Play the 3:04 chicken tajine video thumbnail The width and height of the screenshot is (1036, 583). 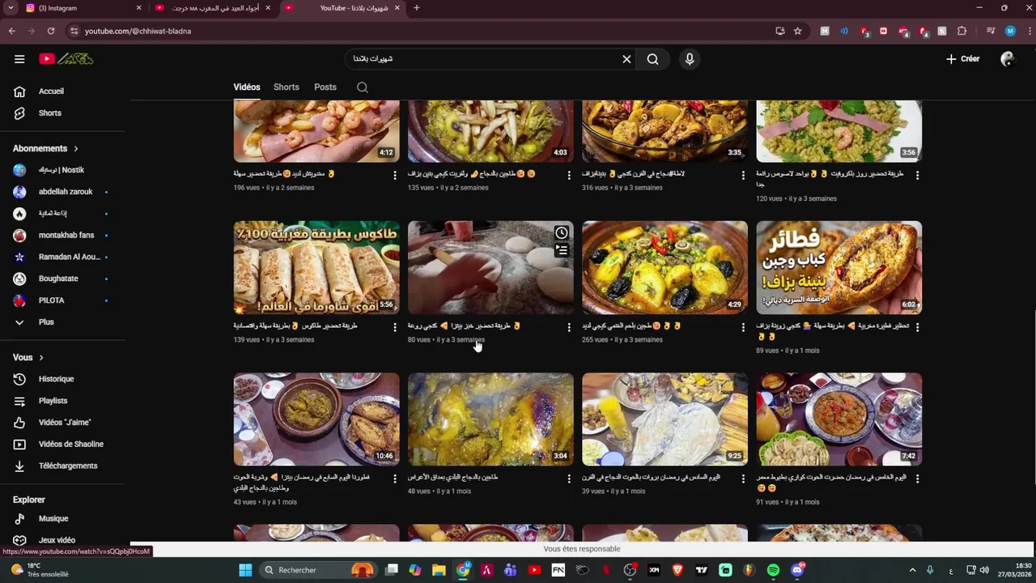tap(490, 419)
